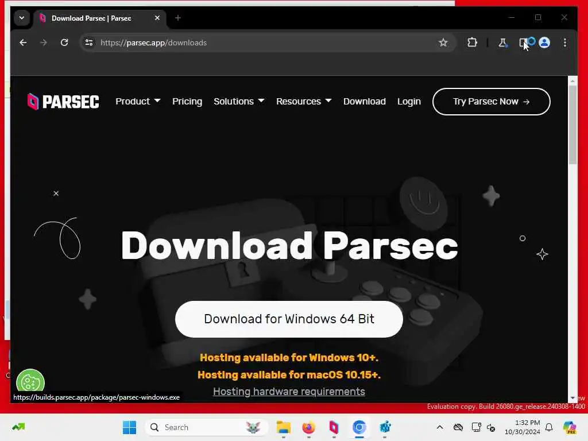Open Copilot preview icon in taskbar

coord(570,427)
